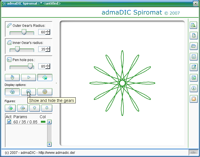Add a new figure to the list
Viewport: 200px width, 157px height.
tap(10, 108)
